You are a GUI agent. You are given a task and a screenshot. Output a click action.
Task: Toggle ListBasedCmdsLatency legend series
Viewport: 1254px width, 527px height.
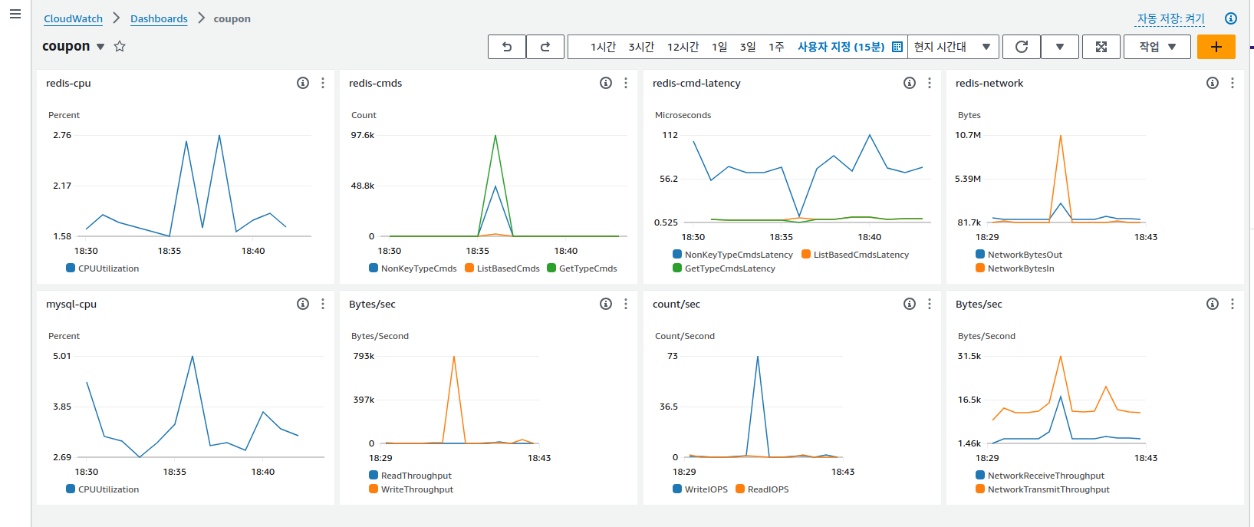pyautogui.click(x=855, y=255)
